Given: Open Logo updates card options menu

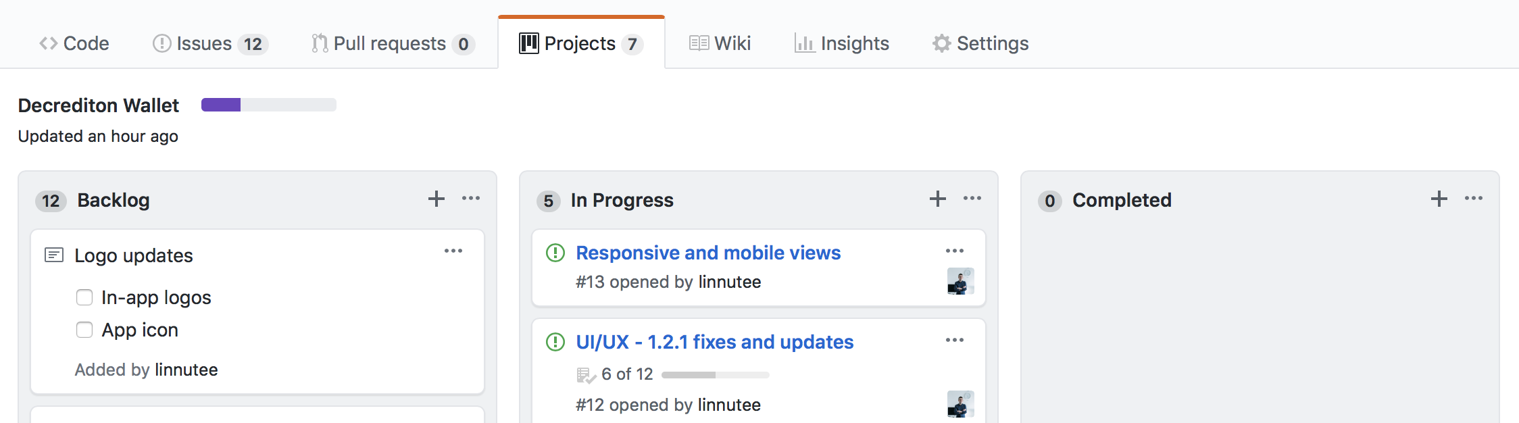Looking at the screenshot, I should (x=453, y=251).
